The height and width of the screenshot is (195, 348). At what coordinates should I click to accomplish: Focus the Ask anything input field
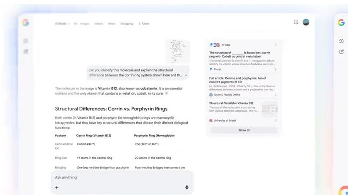coord(122,177)
